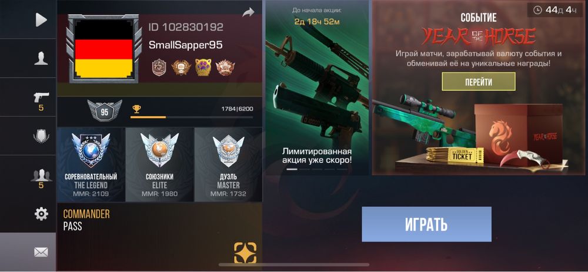
Task: Open the settings gear icon
Action: (x=41, y=214)
